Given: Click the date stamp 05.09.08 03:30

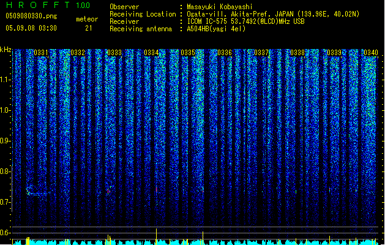Looking at the screenshot, I should pos(31,28).
